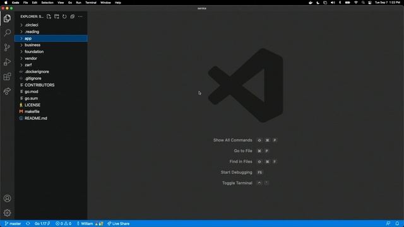
Task: Open the Explorer view in activity bar
Action: point(7,18)
